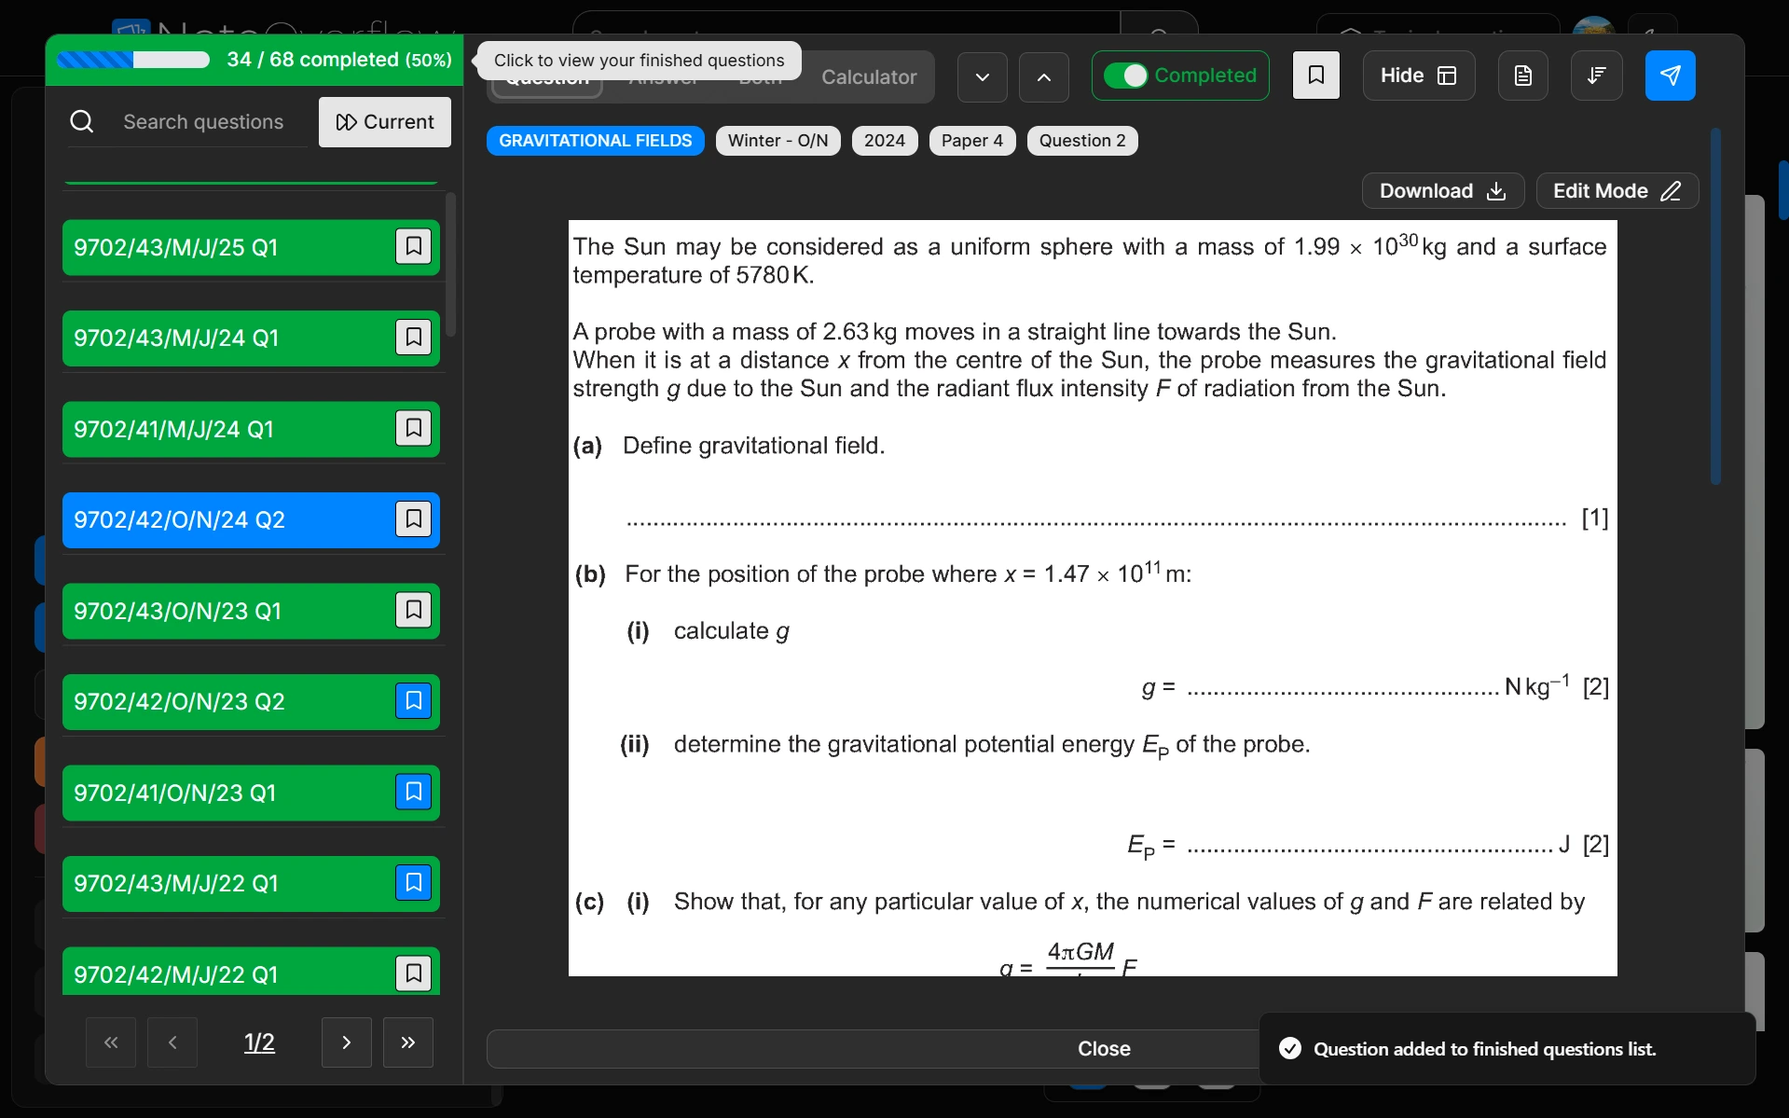The image size is (1789, 1118).
Task: Send with the paper plane button
Action: [x=1670, y=76]
